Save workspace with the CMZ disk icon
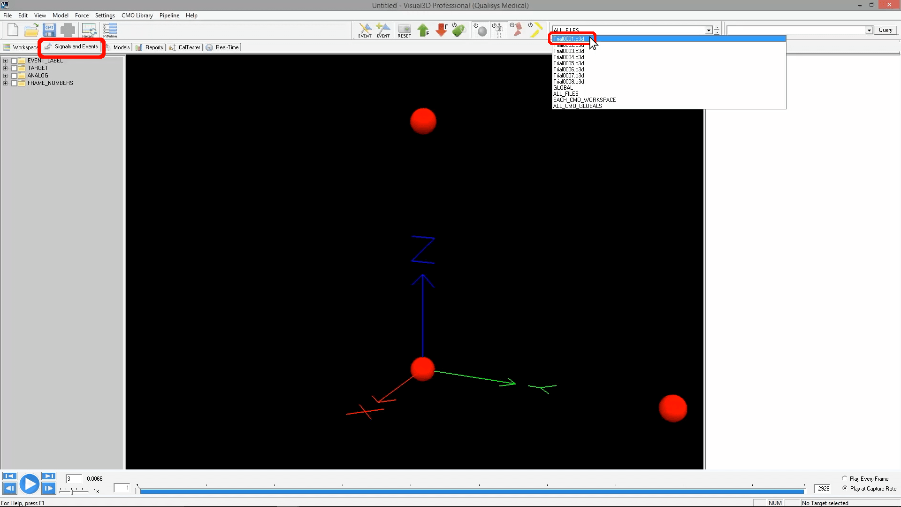This screenshot has height=507, width=901. coord(49,30)
